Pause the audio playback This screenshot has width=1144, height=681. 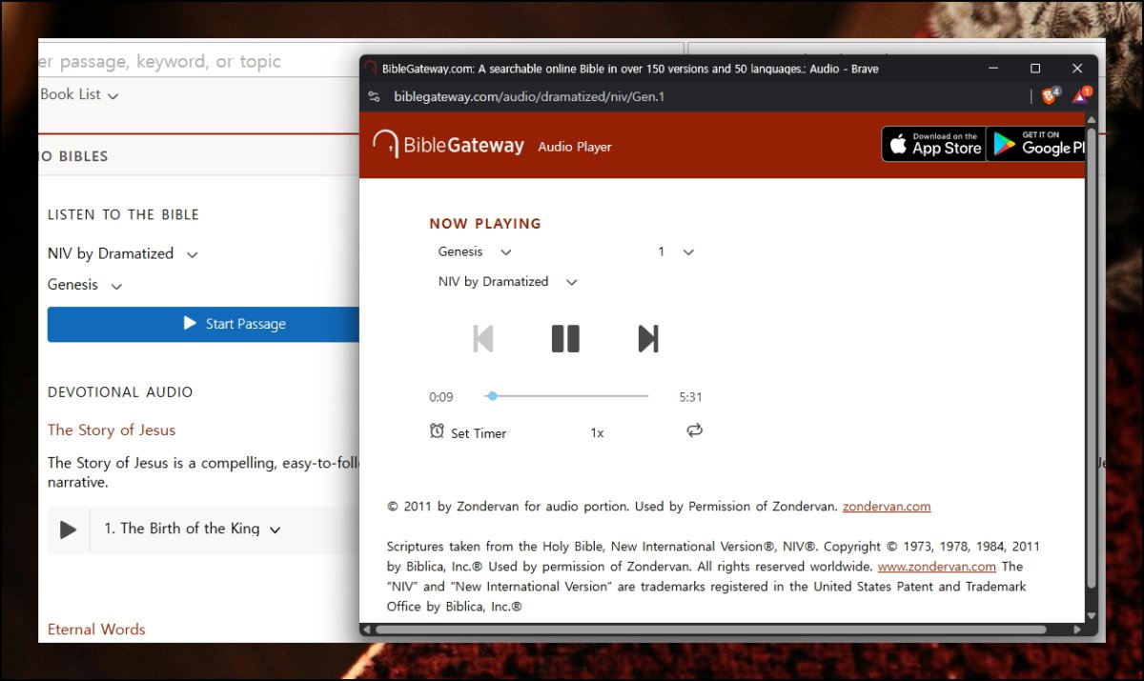click(x=565, y=339)
